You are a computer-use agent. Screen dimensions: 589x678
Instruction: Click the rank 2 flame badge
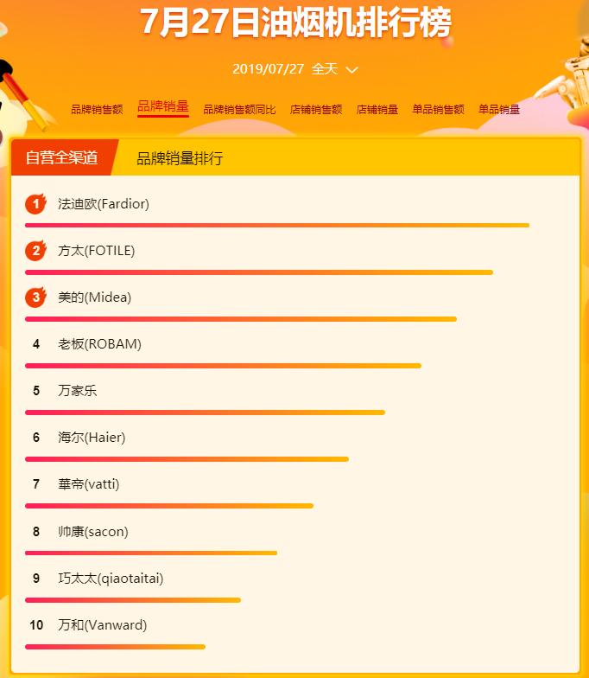pos(35,251)
